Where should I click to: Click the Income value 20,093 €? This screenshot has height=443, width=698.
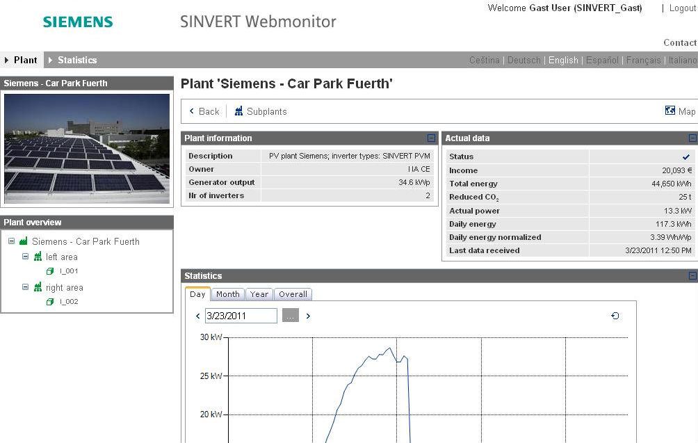tap(676, 170)
